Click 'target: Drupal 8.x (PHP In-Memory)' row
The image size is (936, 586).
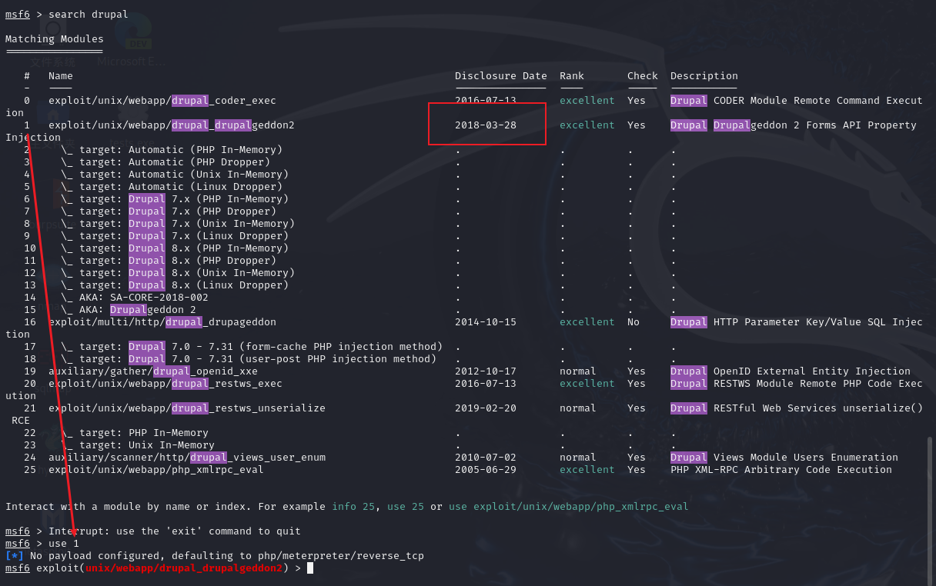[175, 248]
